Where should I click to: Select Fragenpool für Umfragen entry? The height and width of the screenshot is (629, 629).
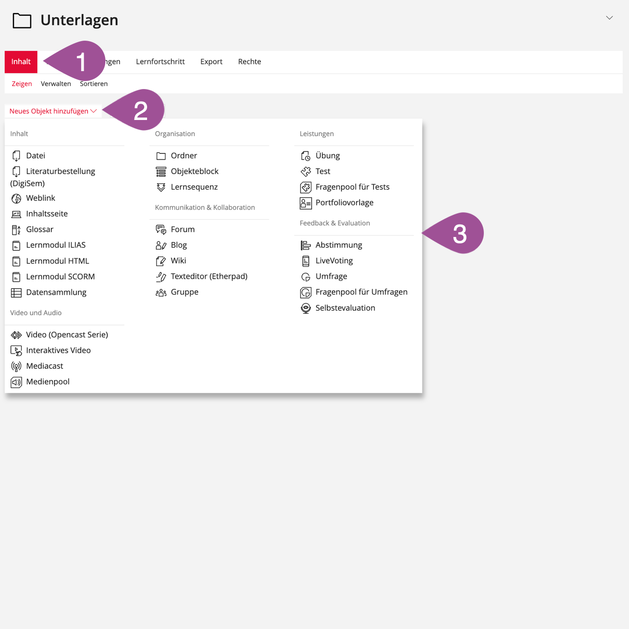(x=361, y=292)
